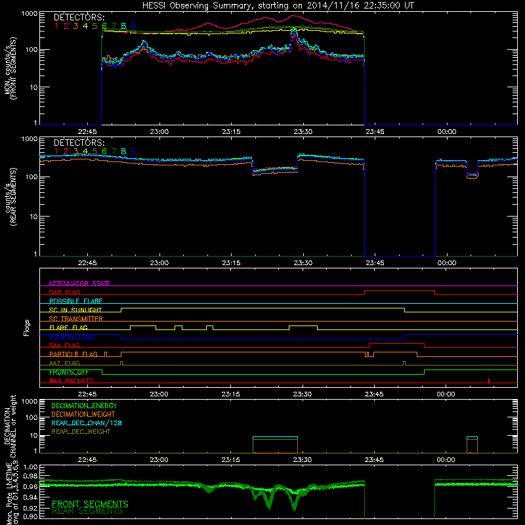Image resolution: width=525 pixels, height=525 pixels.
Task: Click the POSSIBLE FLARE flag label
Action: (75, 301)
